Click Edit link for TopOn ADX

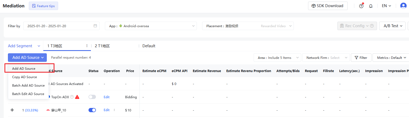(x=106, y=97)
